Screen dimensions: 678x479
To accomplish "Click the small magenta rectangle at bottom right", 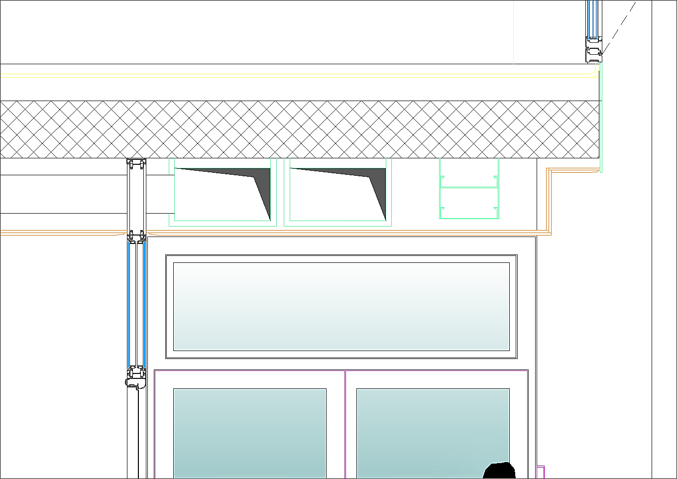I will pyautogui.click(x=540, y=472).
